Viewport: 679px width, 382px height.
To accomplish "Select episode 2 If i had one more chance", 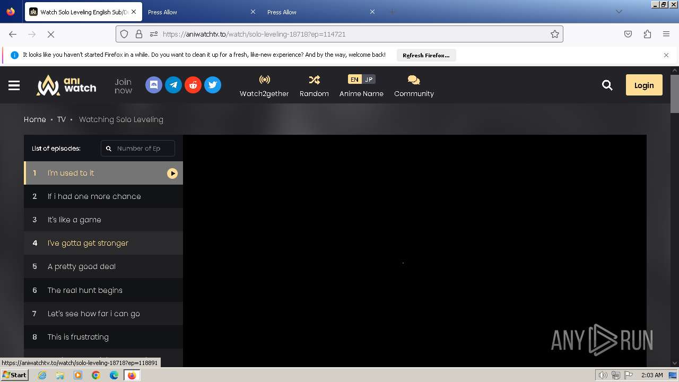I will tap(103, 196).
